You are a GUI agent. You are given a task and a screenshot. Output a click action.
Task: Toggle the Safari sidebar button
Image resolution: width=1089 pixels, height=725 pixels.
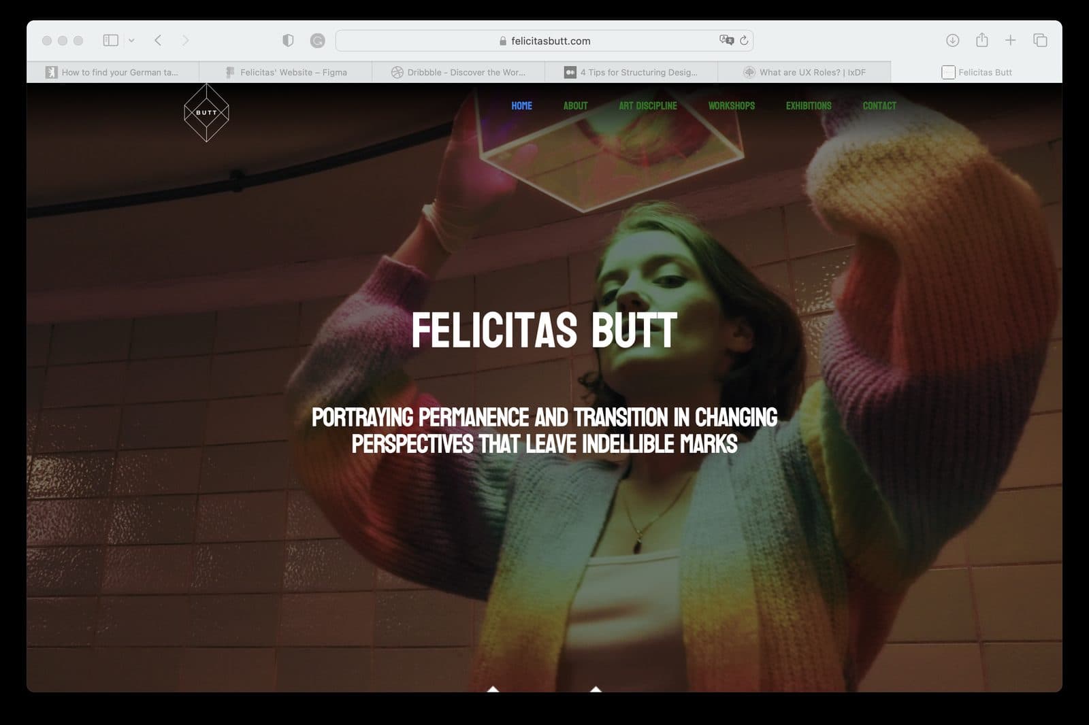point(110,40)
